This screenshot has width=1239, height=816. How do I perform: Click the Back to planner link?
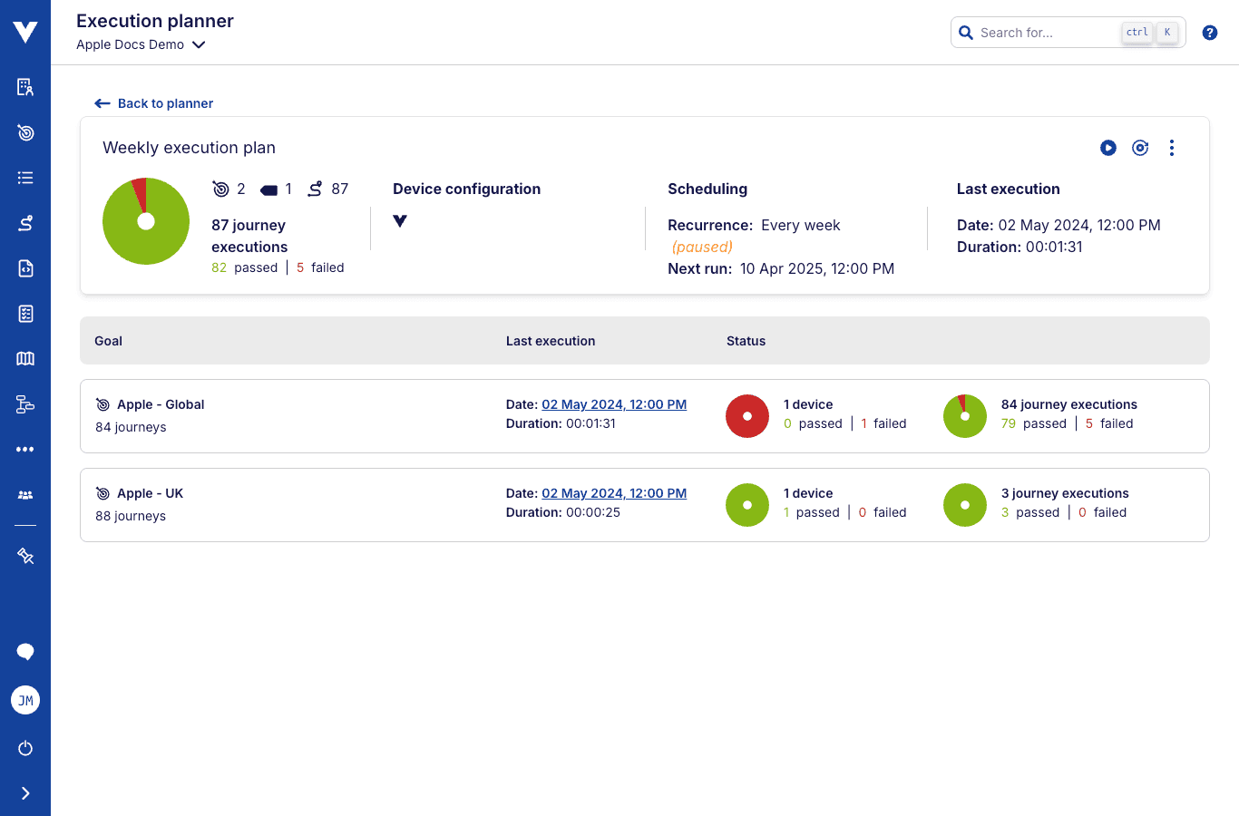tap(152, 102)
